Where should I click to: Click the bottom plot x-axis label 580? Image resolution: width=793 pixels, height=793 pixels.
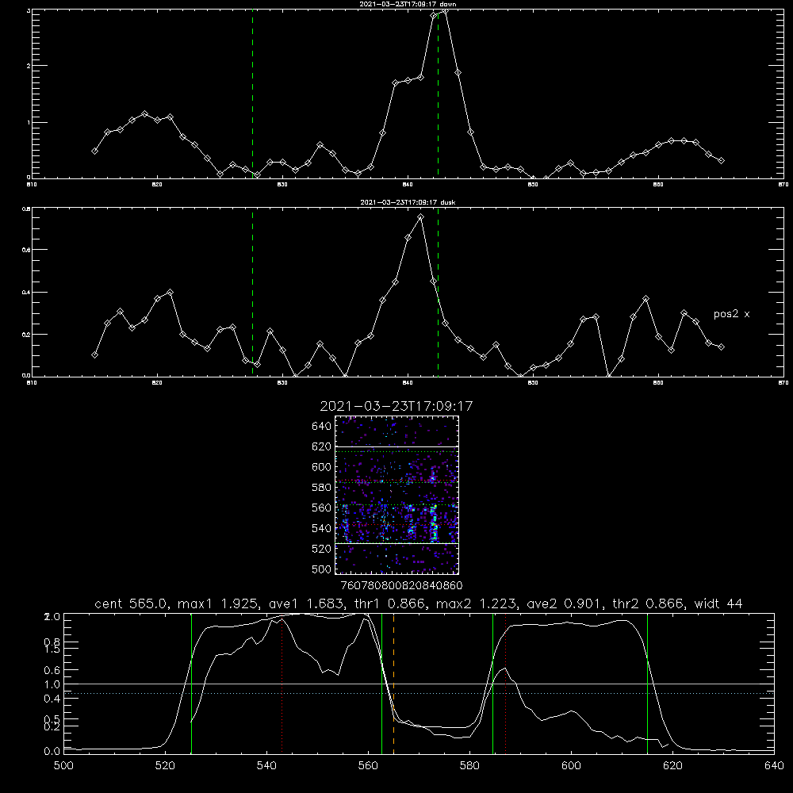point(469,766)
